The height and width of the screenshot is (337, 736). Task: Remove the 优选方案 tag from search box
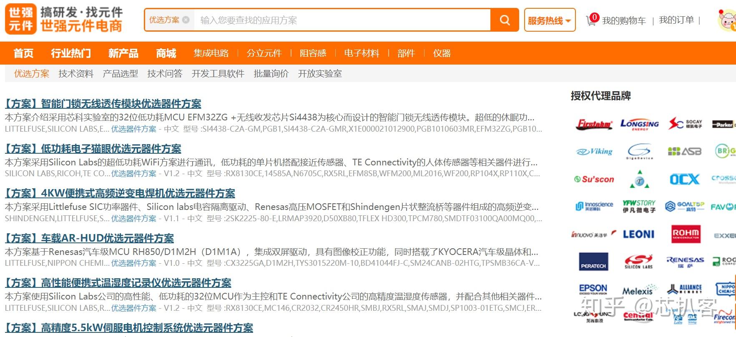click(186, 20)
